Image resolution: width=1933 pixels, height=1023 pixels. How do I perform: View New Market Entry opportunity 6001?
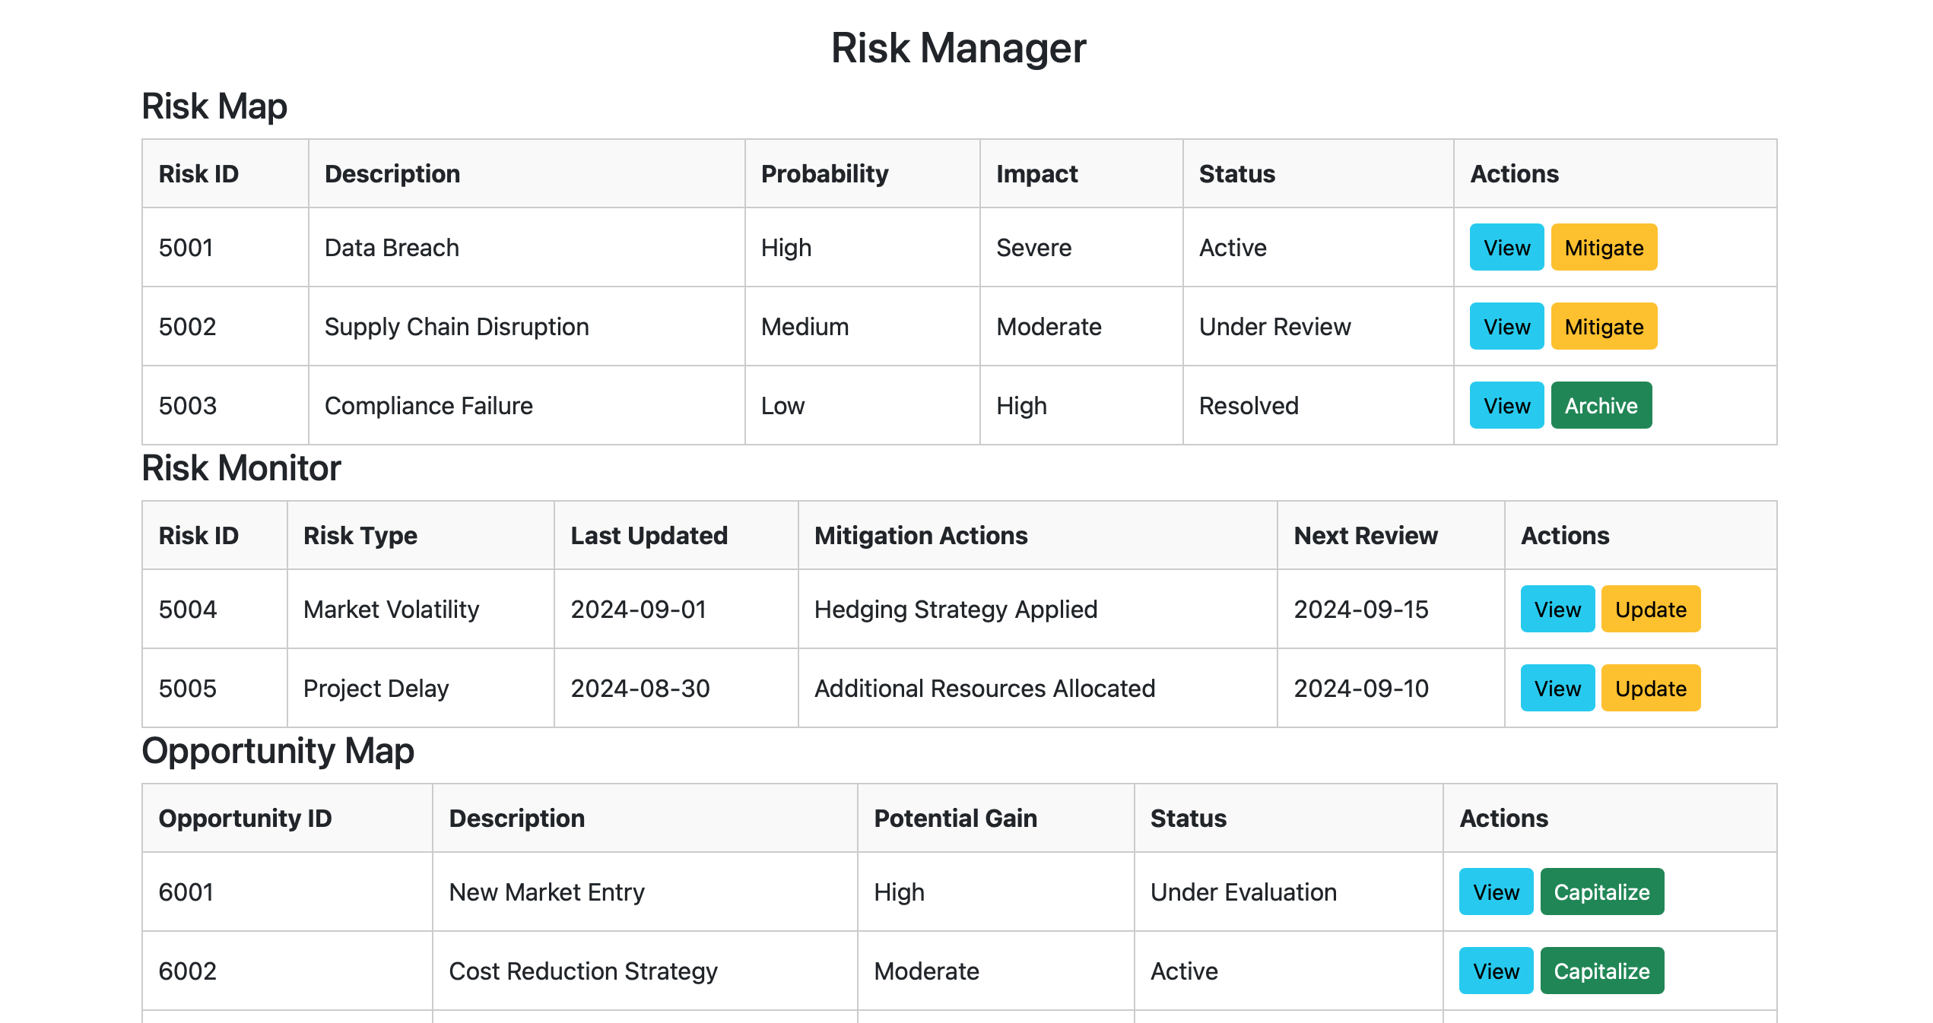point(1495,892)
